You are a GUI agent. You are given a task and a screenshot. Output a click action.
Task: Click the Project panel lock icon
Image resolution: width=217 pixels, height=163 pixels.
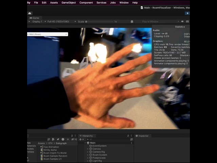pyautogui.click(x=72, y=136)
